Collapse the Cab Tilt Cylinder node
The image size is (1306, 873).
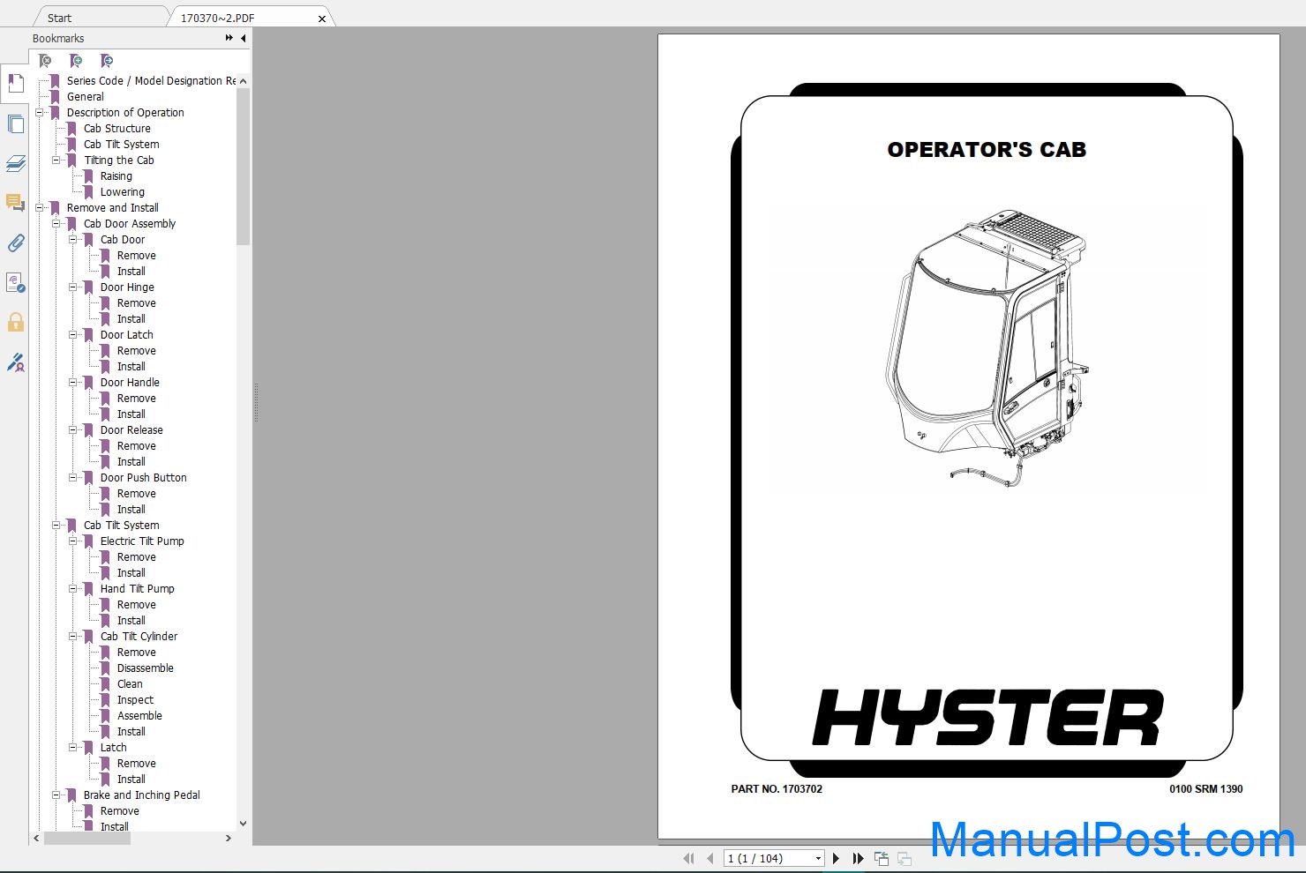tap(73, 637)
